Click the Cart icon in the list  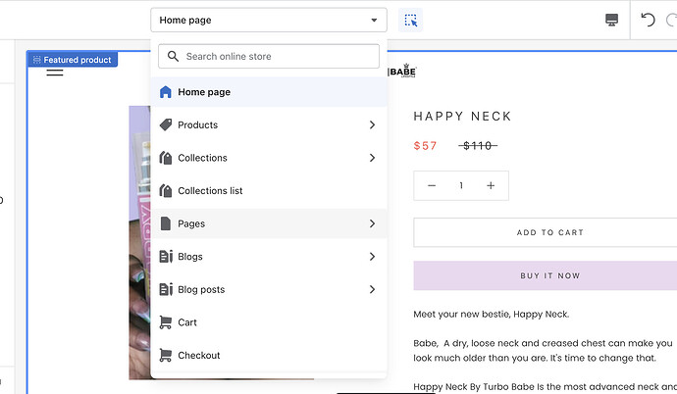165,322
